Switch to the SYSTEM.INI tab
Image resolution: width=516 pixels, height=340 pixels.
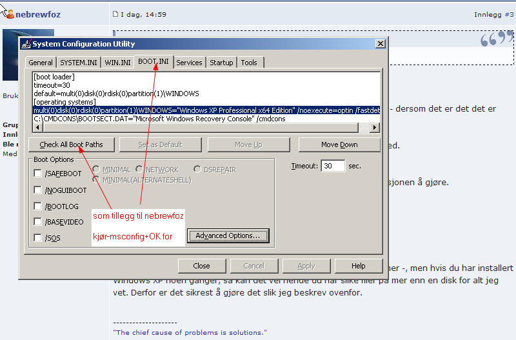point(78,63)
